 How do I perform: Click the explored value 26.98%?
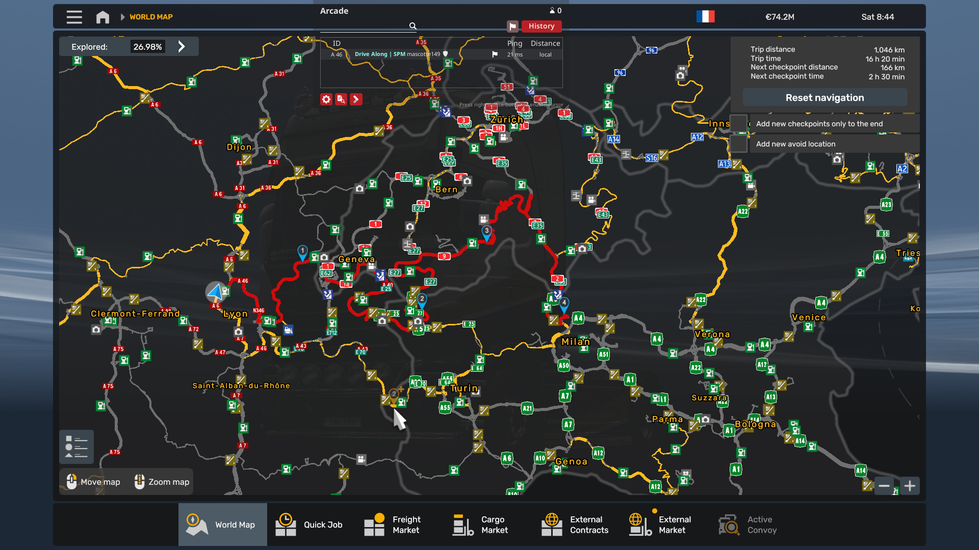147,47
